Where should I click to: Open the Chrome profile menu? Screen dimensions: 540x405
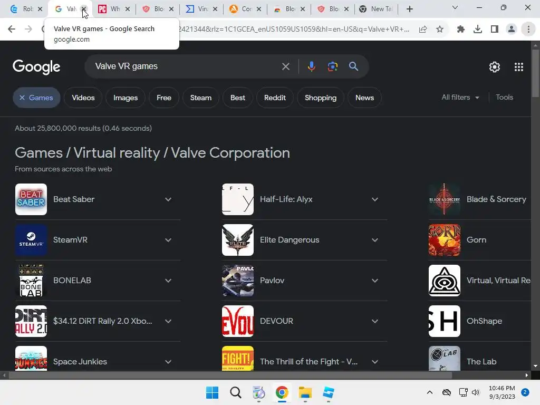coord(512,30)
